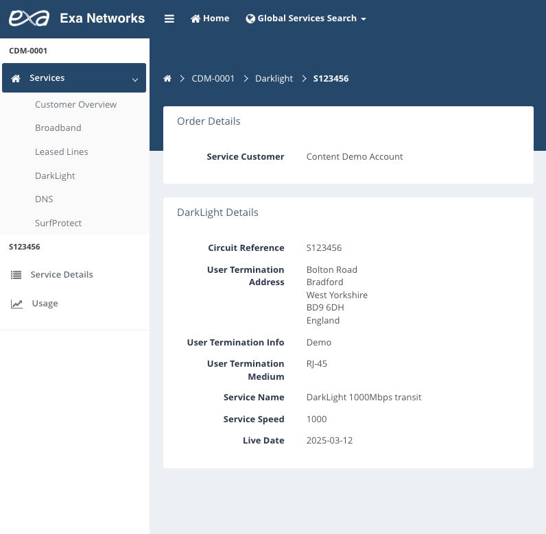Click the house icon beside Home in navbar
This screenshot has height=534, width=546.
[x=195, y=19]
